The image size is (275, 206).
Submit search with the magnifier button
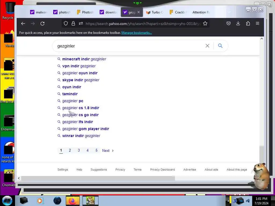click(220, 46)
